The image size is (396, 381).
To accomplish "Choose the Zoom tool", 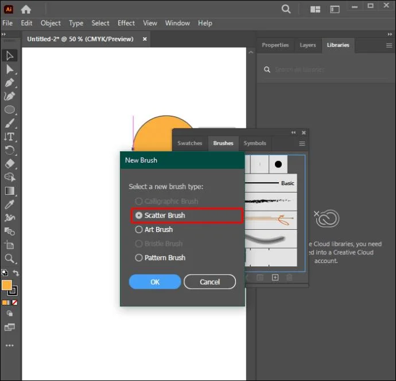I will click(10, 258).
